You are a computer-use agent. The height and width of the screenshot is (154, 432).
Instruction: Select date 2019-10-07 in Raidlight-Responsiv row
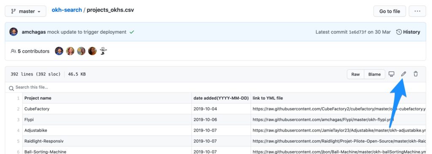[x=221, y=141]
